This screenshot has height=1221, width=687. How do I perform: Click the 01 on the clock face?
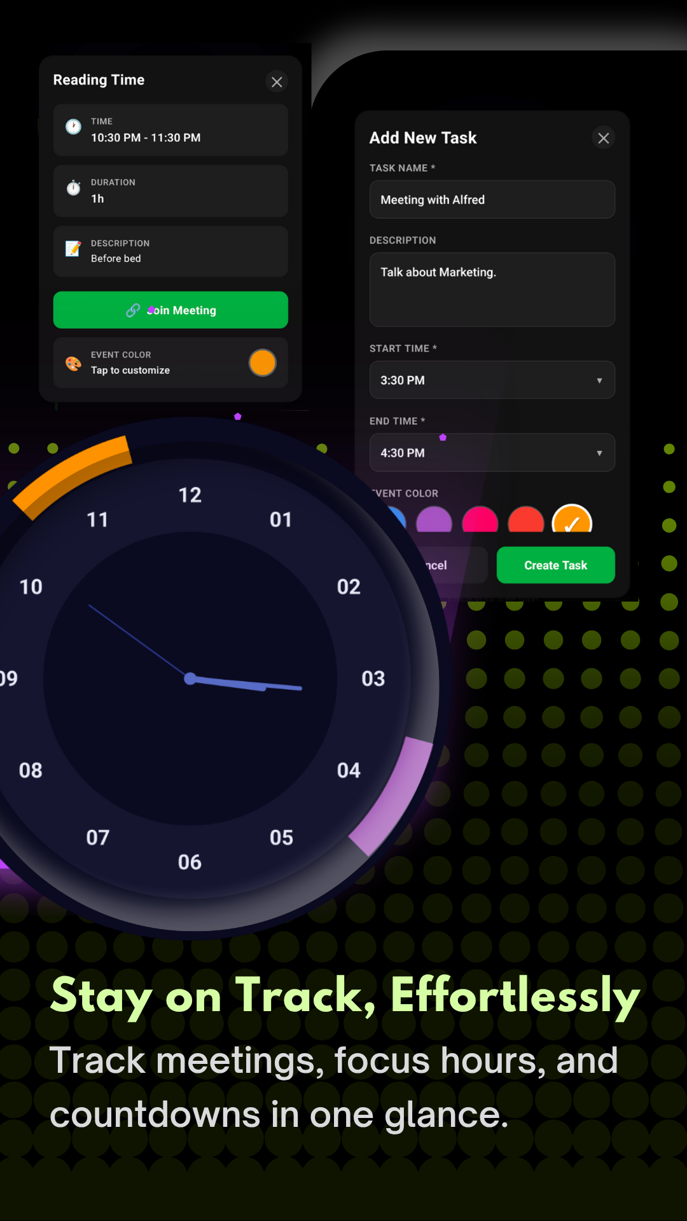(281, 520)
